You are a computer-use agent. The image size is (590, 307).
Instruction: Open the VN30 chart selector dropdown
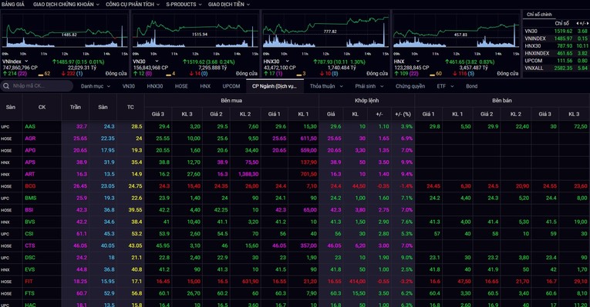coord(157,62)
